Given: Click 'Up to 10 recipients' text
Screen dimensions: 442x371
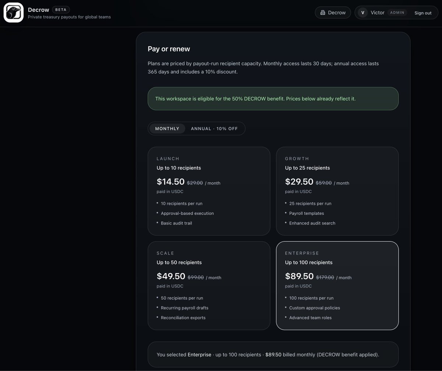Looking at the screenshot, I should coord(179,168).
